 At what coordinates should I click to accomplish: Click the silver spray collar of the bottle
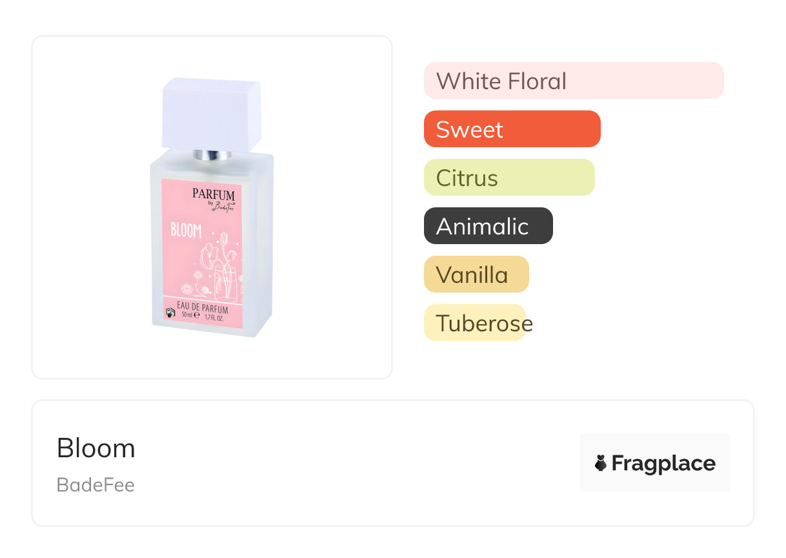point(212,155)
